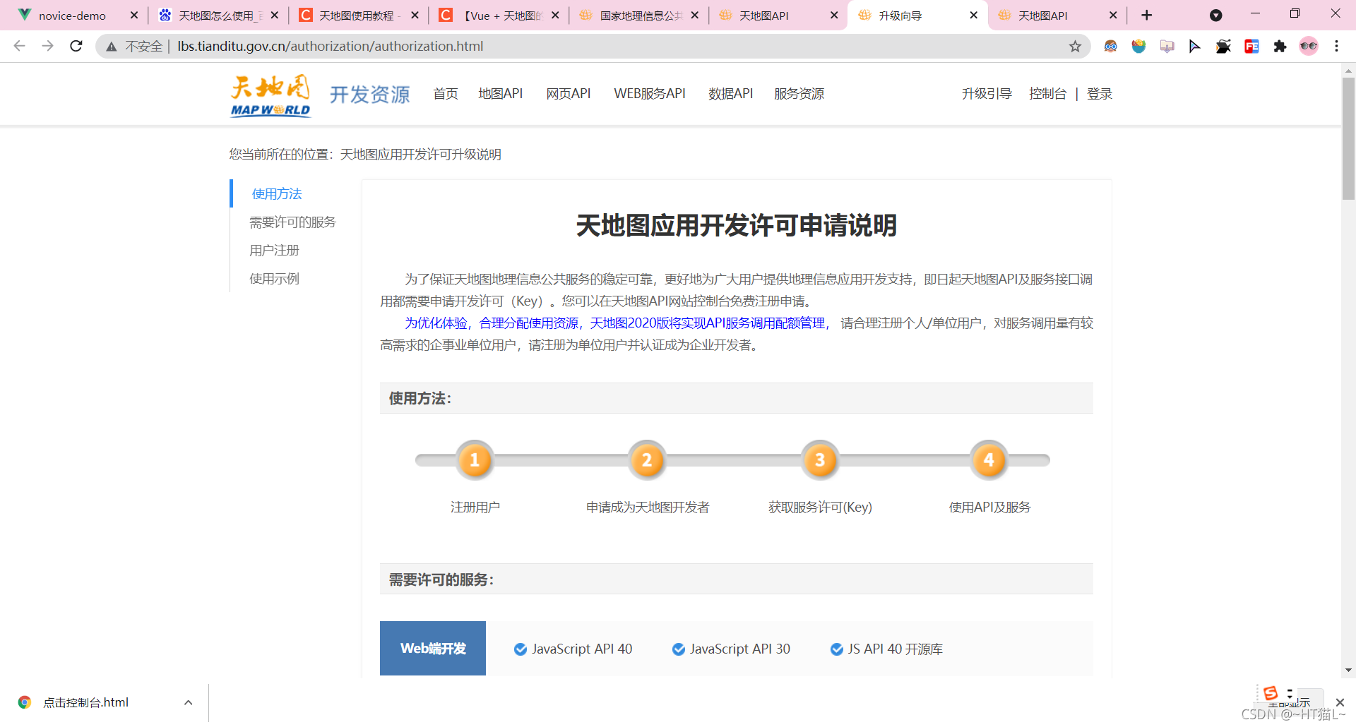1356x727 pixels.
Task: Select 用户注册 in the sidebar
Action: pos(274,251)
